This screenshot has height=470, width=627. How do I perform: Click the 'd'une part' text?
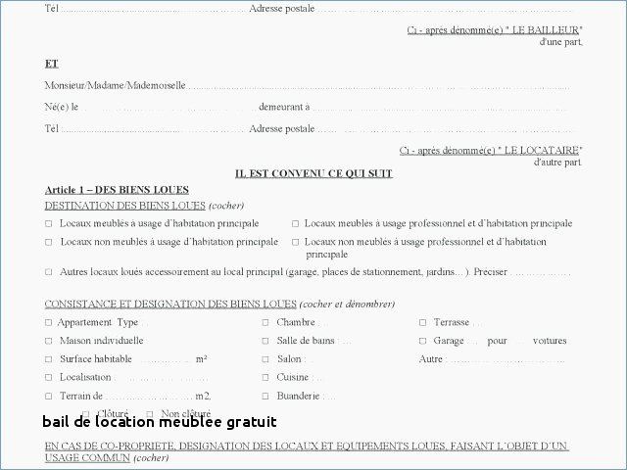(x=560, y=42)
